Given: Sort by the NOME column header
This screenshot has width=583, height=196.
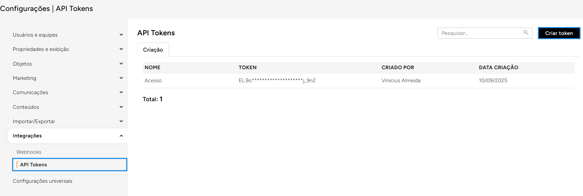Looking at the screenshot, I should click(152, 68).
